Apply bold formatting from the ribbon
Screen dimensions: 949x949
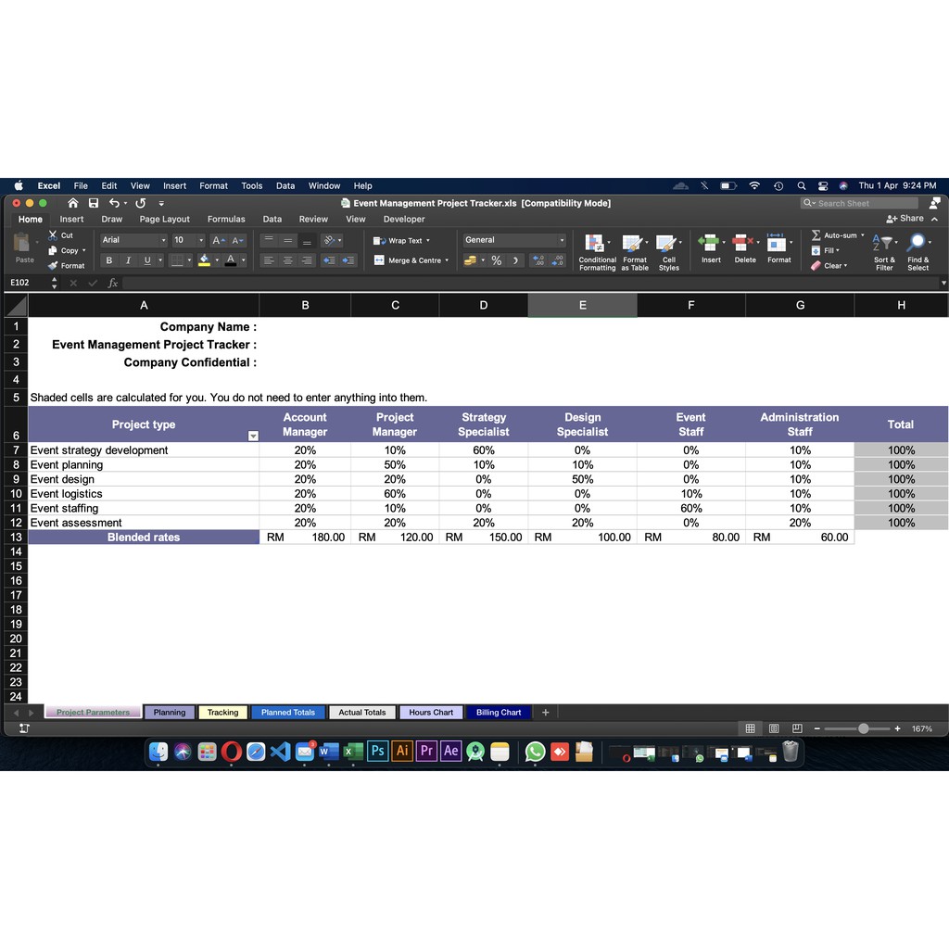pos(108,259)
